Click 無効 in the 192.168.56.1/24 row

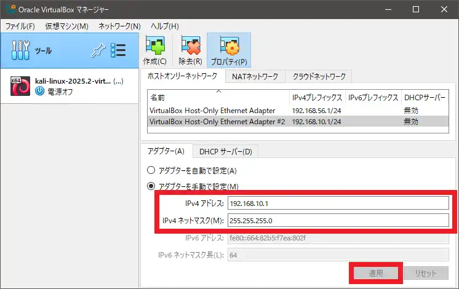click(x=411, y=111)
